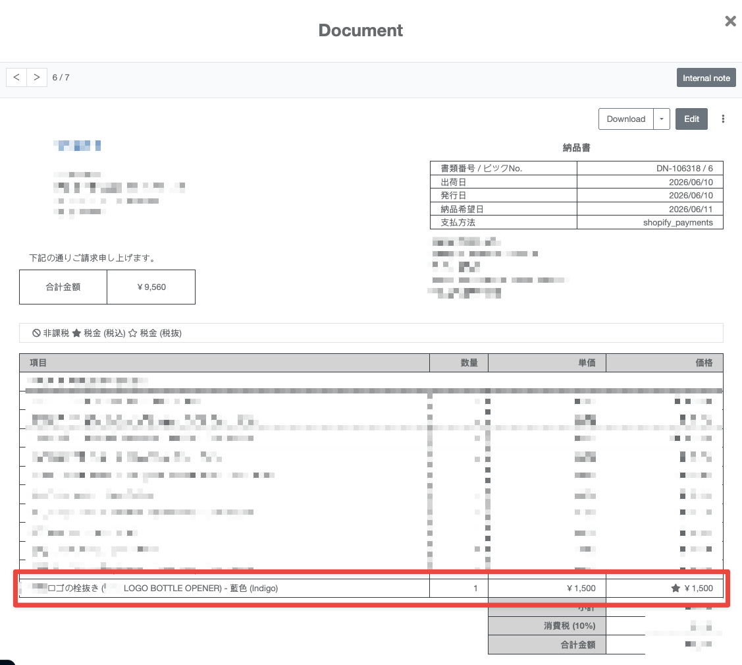Open the Internal note panel

706,78
